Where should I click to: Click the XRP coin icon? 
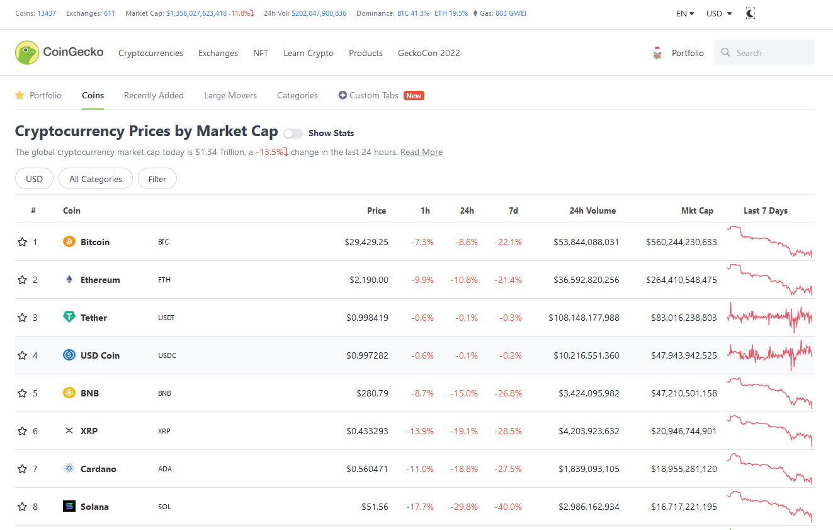click(x=69, y=431)
